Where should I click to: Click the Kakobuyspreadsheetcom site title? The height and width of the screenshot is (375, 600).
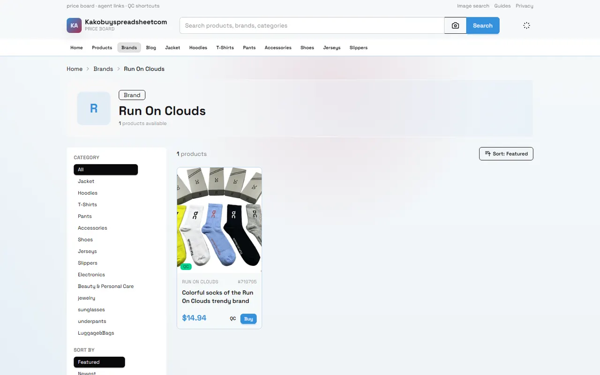point(126,22)
